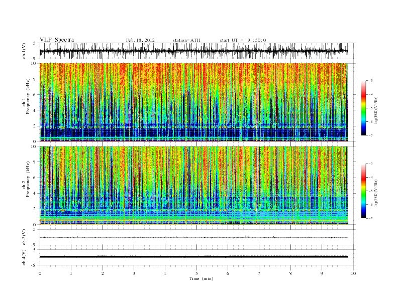This screenshot has height=307, width=398.
Task: Click time axis tick label "1"
Action: point(71,273)
